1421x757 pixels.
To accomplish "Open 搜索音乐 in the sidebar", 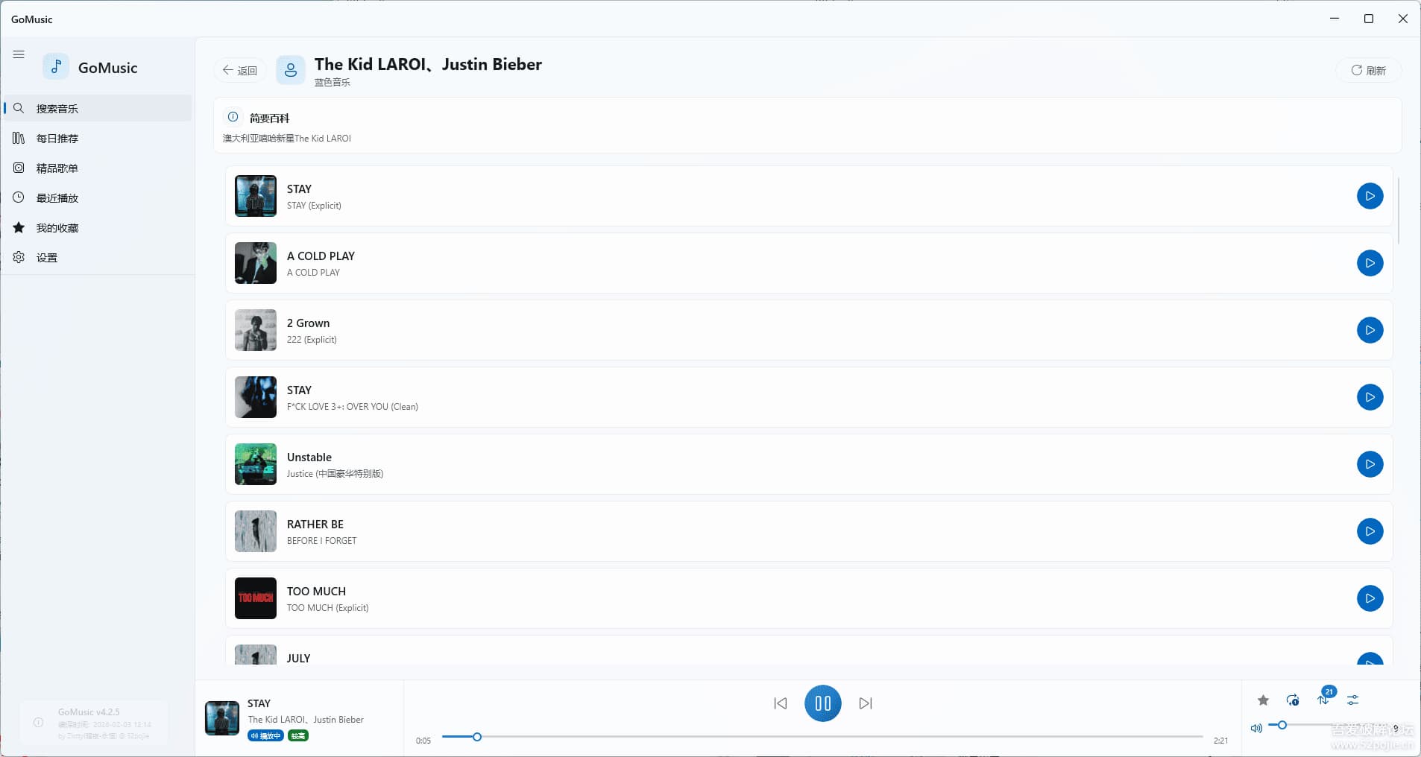I will click(x=97, y=108).
